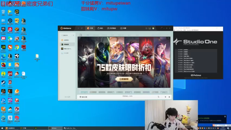Click the WeGame logo in title bar
Screen dimensions: 231x130
(66, 28)
